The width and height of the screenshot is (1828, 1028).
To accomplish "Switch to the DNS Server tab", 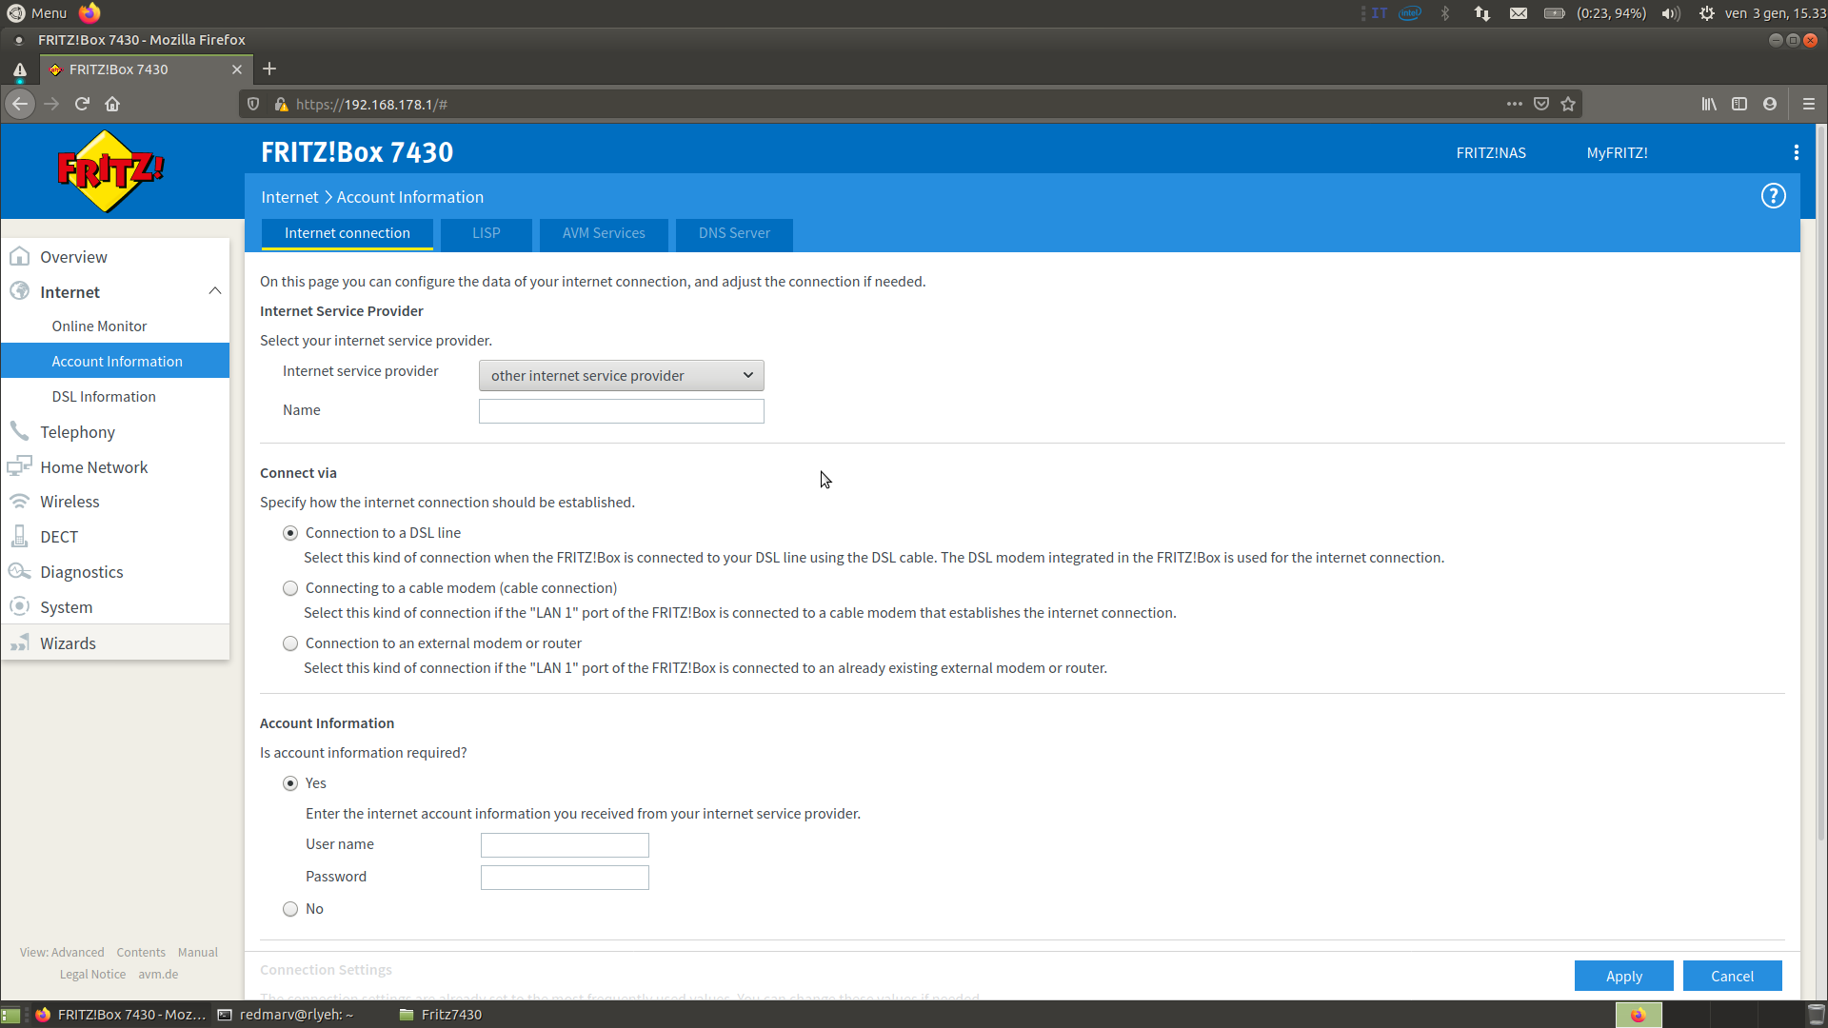I will pyautogui.click(x=734, y=233).
